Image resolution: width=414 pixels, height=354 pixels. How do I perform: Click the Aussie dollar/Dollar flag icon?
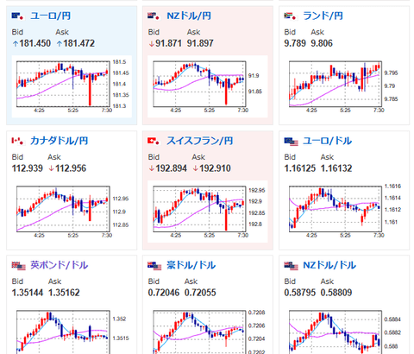(x=154, y=266)
